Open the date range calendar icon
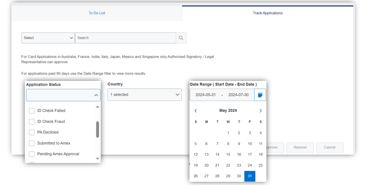Screen dimensions: 369x185 click(260, 95)
